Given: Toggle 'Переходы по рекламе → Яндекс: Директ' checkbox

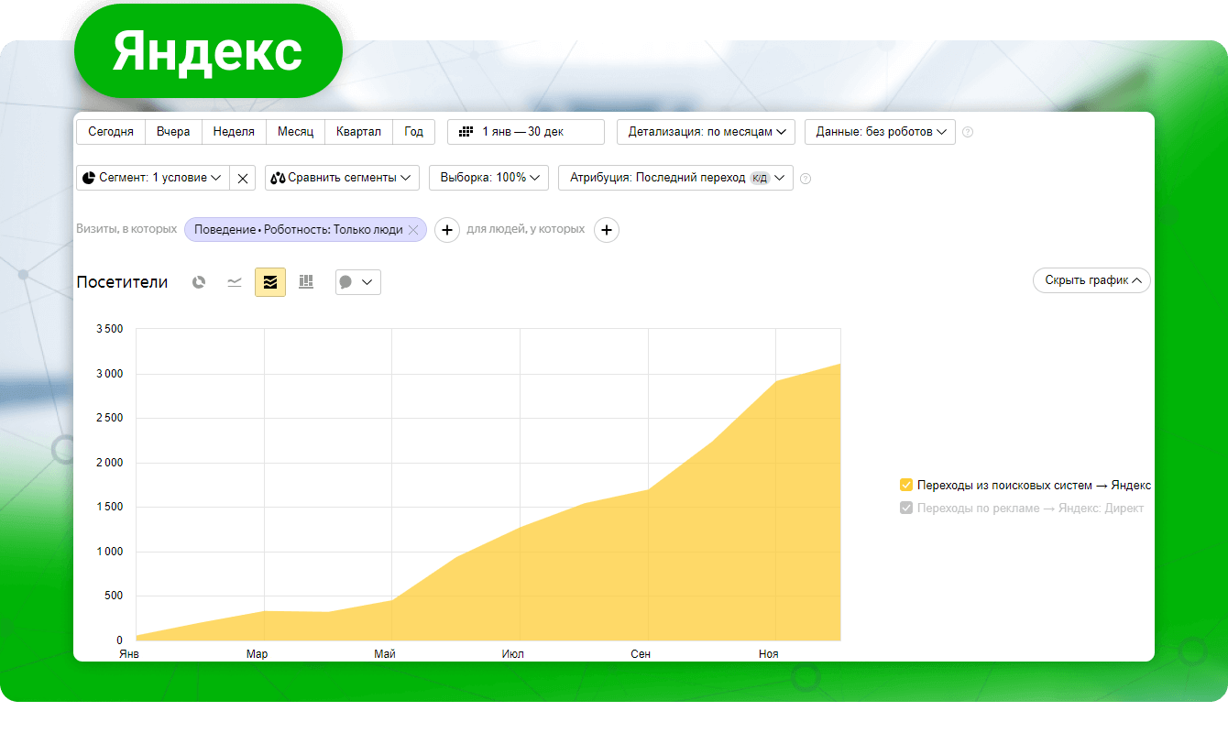Looking at the screenshot, I should coord(906,508).
